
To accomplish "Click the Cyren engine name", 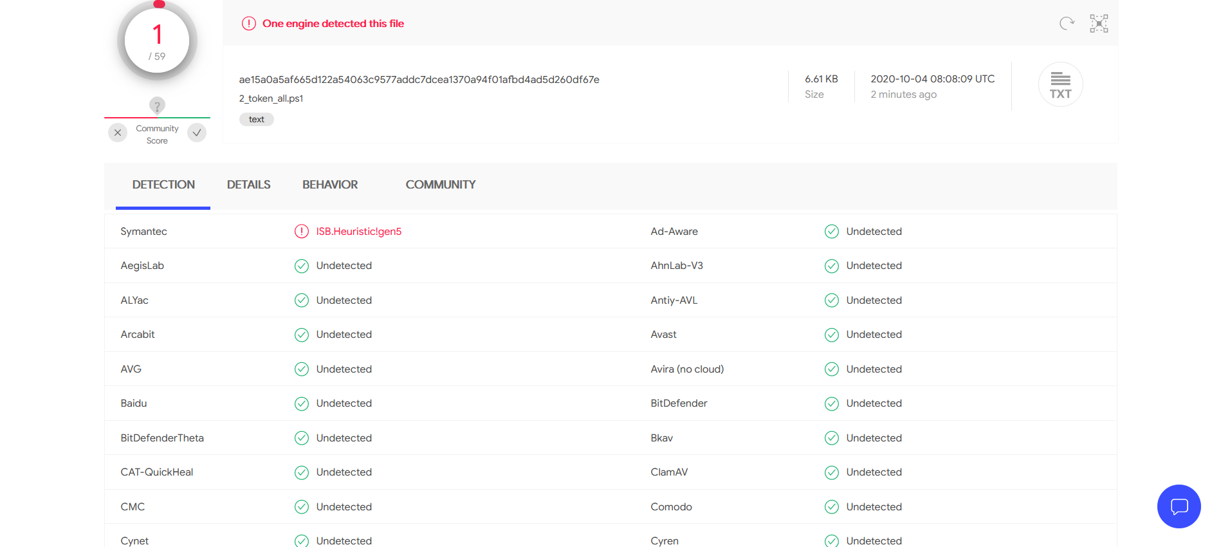I will (x=665, y=541).
